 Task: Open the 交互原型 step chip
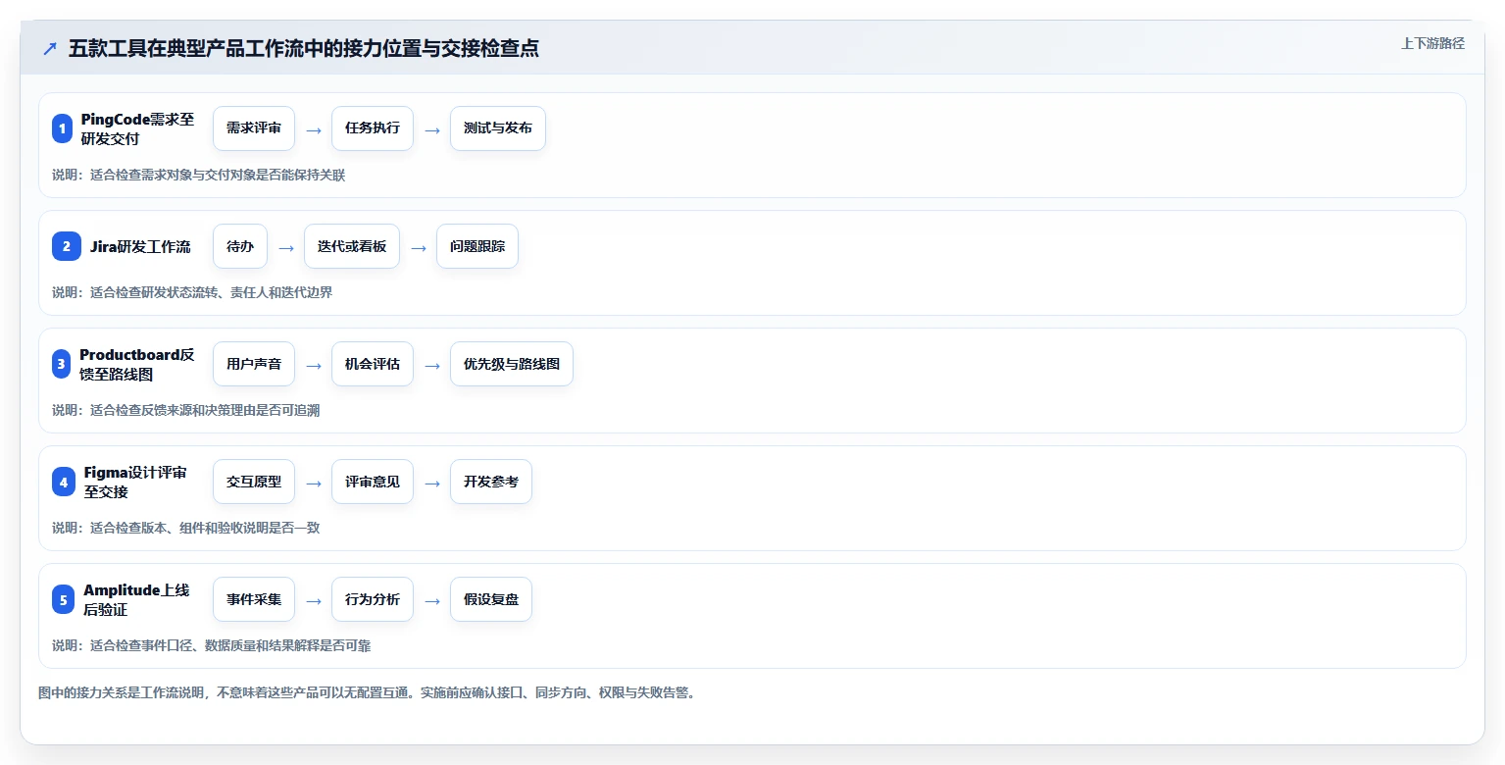coord(254,482)
